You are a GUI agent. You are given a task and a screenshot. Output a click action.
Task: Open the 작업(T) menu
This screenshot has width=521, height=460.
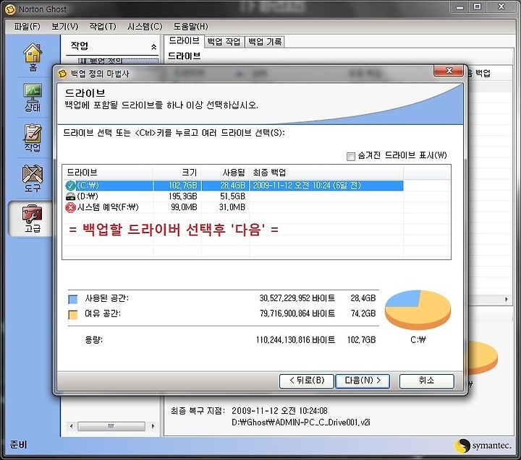tap(103, 27)
